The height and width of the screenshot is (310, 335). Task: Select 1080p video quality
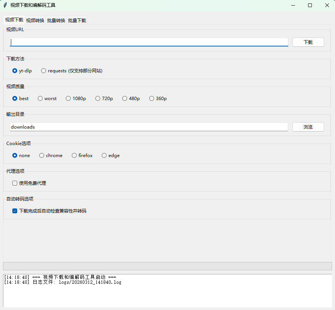68,98
